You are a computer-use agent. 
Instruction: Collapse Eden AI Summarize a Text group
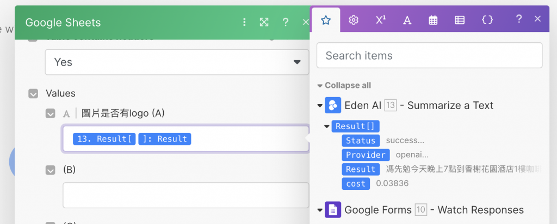pos(319,105)
